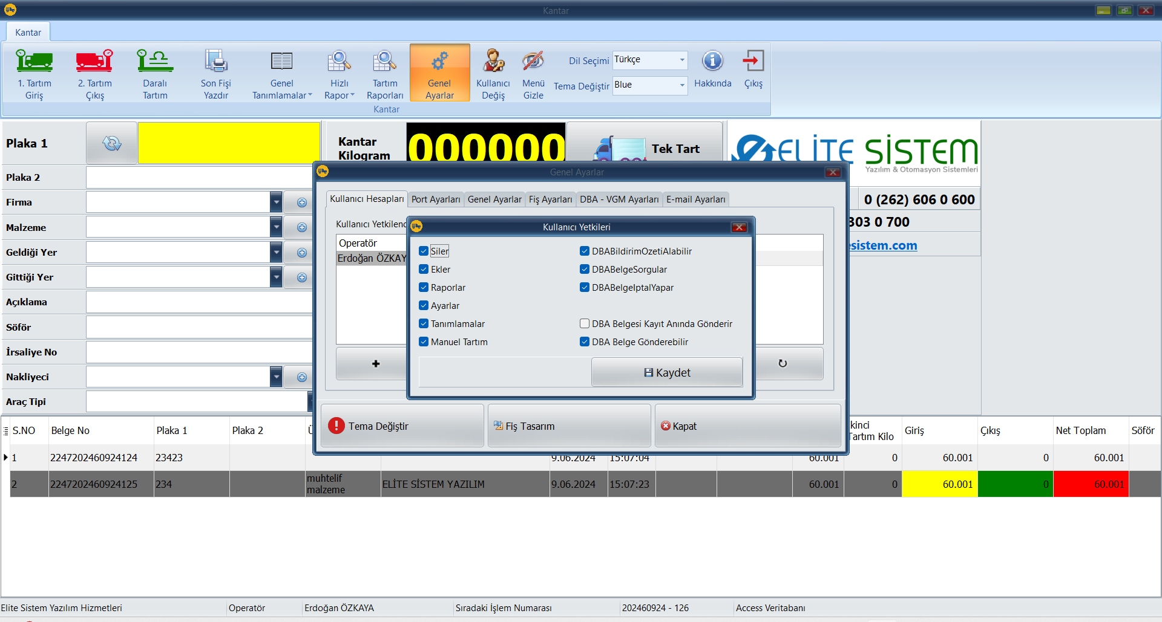Image resolution: width=1162 pixels, height=622 pixels.
Task: Expand the Firma combo box arrow
Action: pos(276,202)
